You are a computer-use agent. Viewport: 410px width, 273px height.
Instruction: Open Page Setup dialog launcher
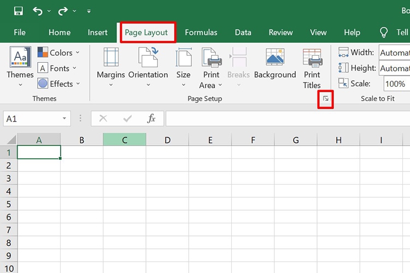click(326, 99)
